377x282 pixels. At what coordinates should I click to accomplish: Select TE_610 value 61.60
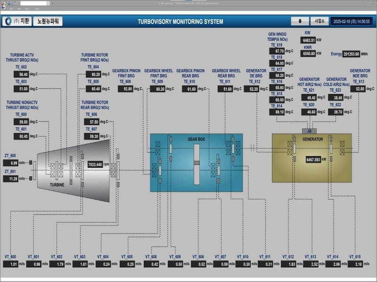tap(189, 89)
